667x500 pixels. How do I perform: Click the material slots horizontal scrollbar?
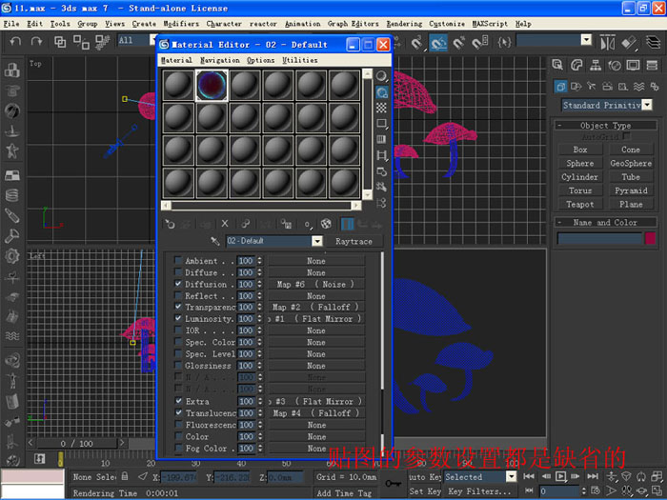(x=261, y=206)
